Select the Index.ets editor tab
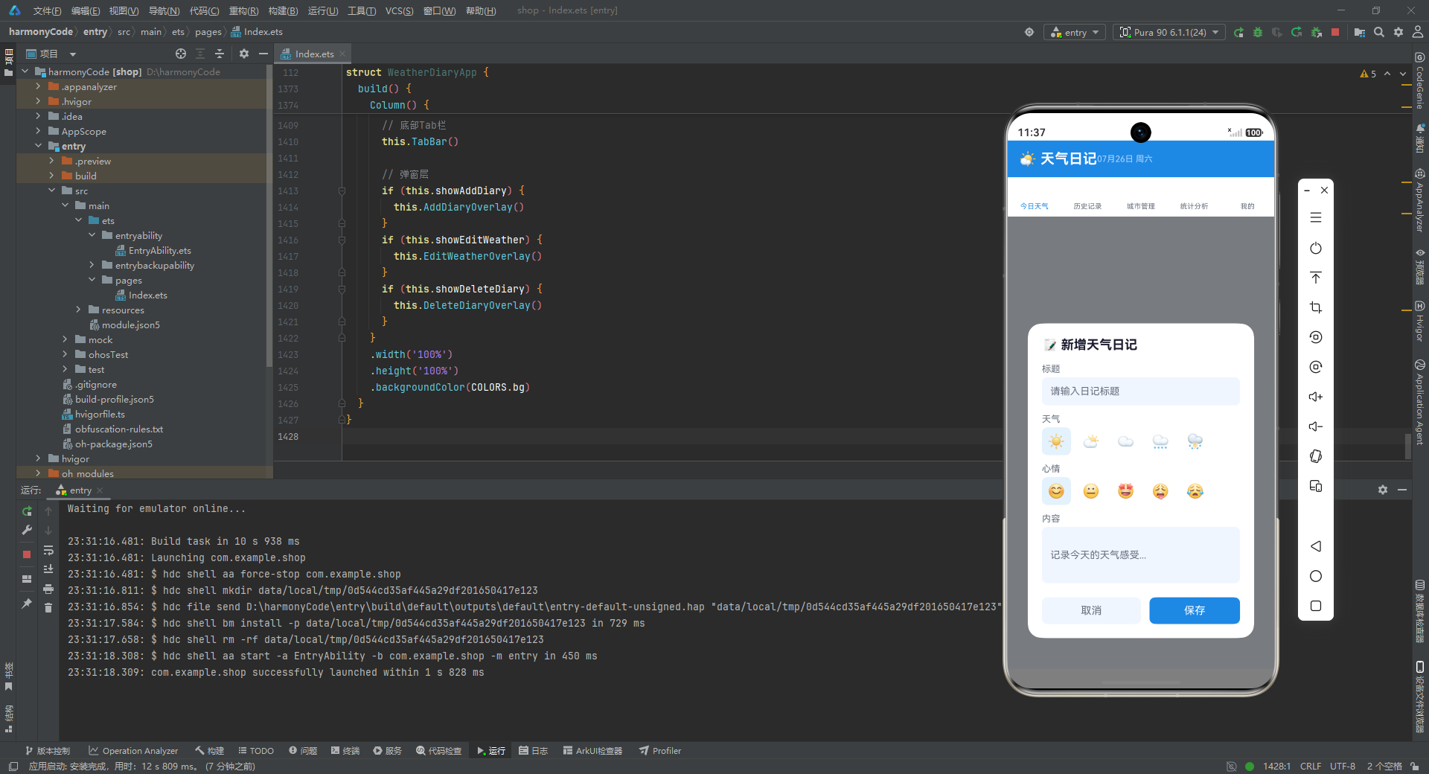 click(x=313, y=54)
